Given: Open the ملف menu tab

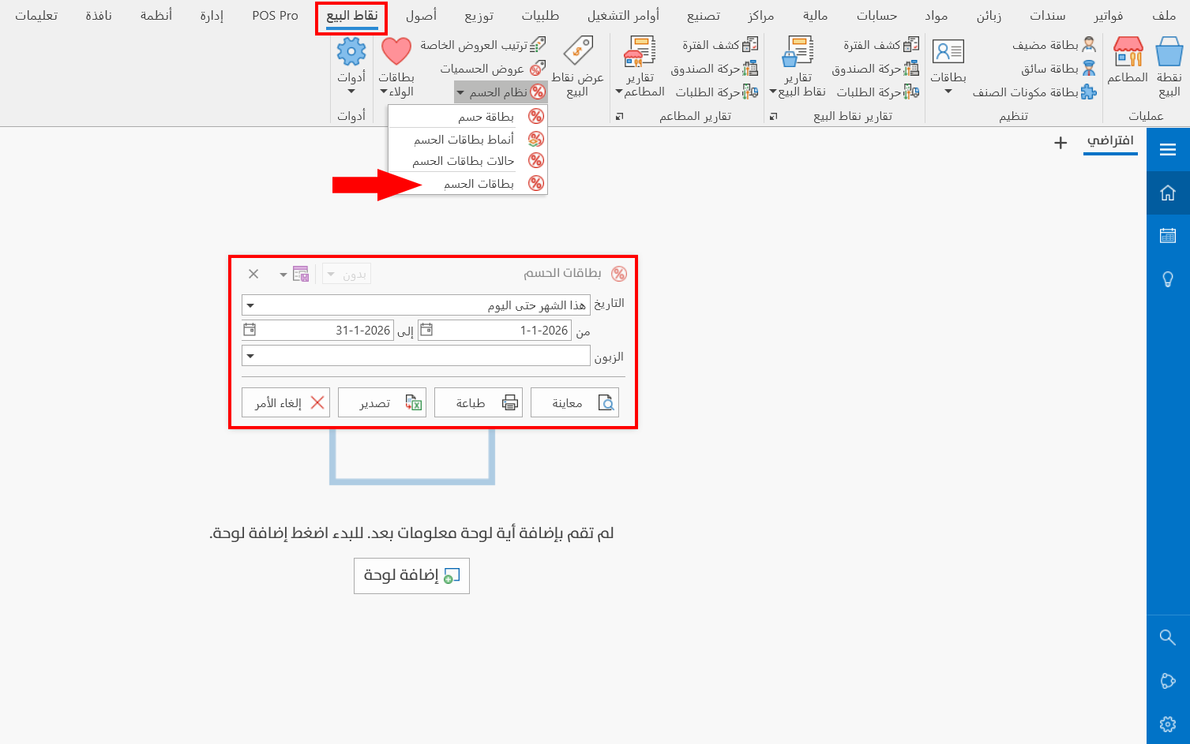Looking at the screenshot, I should (x=1164, y=16).
